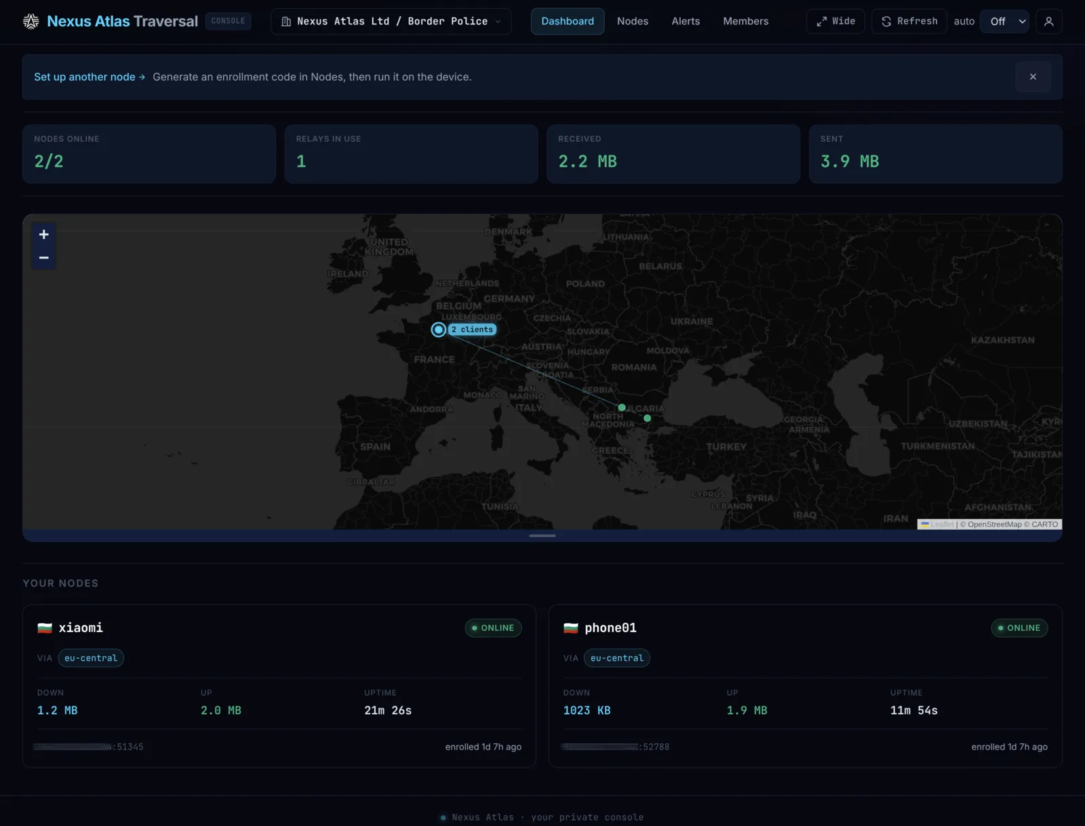Open the Members tab

click(746, 22)
